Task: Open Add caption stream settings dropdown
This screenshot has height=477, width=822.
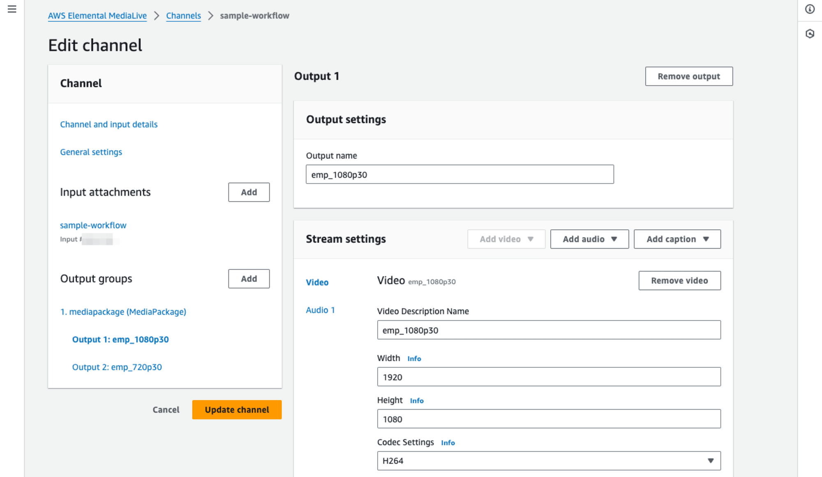Action: point(677,238)
